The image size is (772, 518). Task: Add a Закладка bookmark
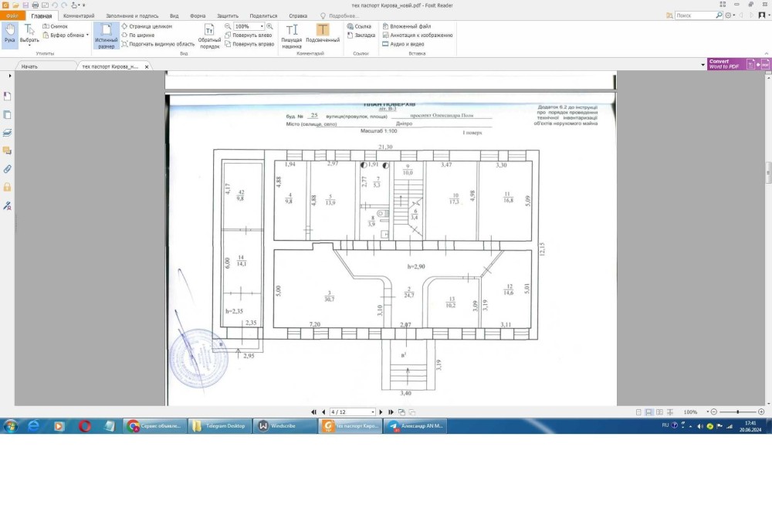[x=361, y=35]
